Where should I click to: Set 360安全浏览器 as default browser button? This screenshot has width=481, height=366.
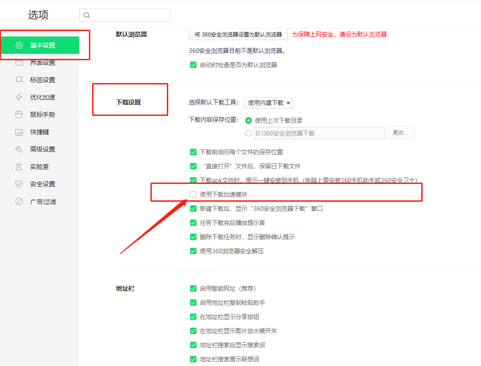[x=238, y=34]
